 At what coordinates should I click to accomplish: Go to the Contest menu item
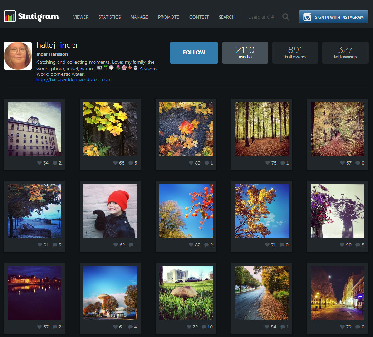coord(199,17)
